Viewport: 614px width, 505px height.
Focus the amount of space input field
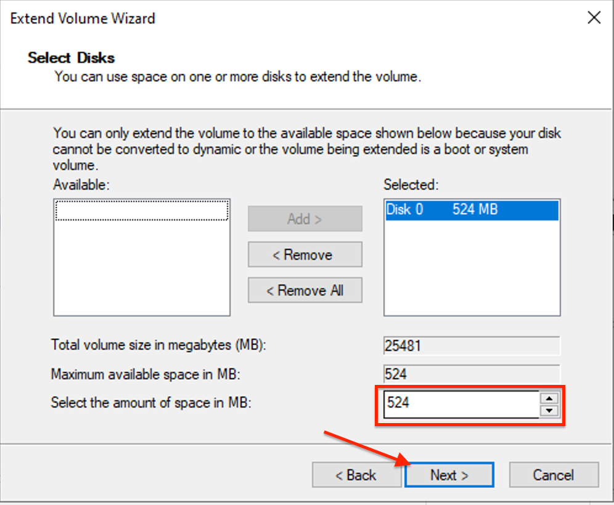[x=461, y=404]
